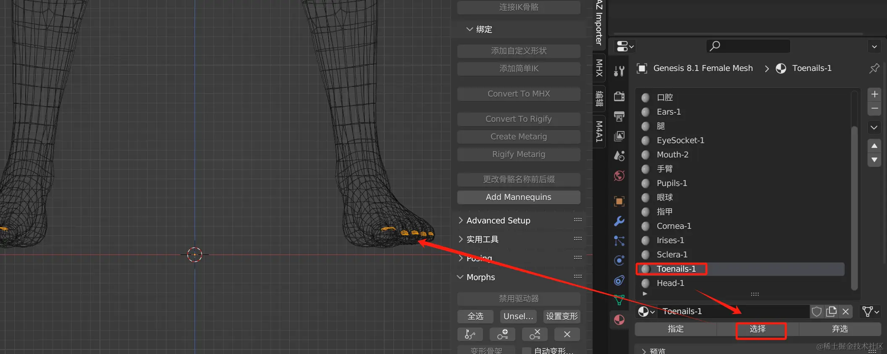Open the Modifier properties wrench tab

[619, 221]
